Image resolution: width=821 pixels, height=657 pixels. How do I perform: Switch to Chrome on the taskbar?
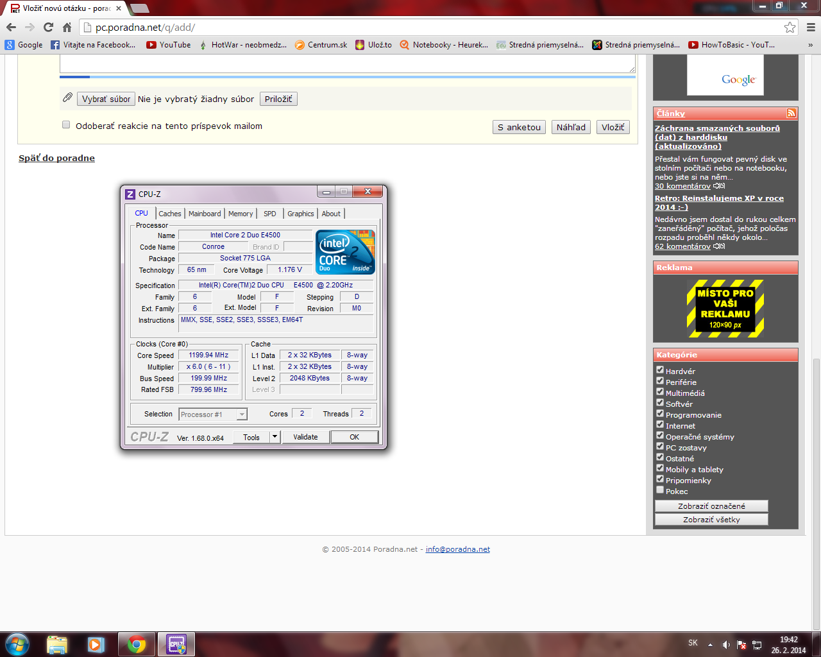[136, 644]
